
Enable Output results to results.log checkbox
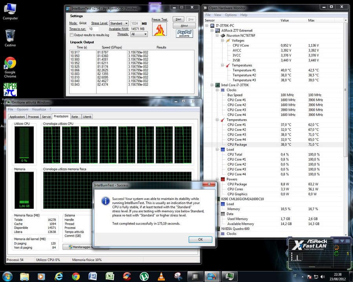[x=72, y=35]
